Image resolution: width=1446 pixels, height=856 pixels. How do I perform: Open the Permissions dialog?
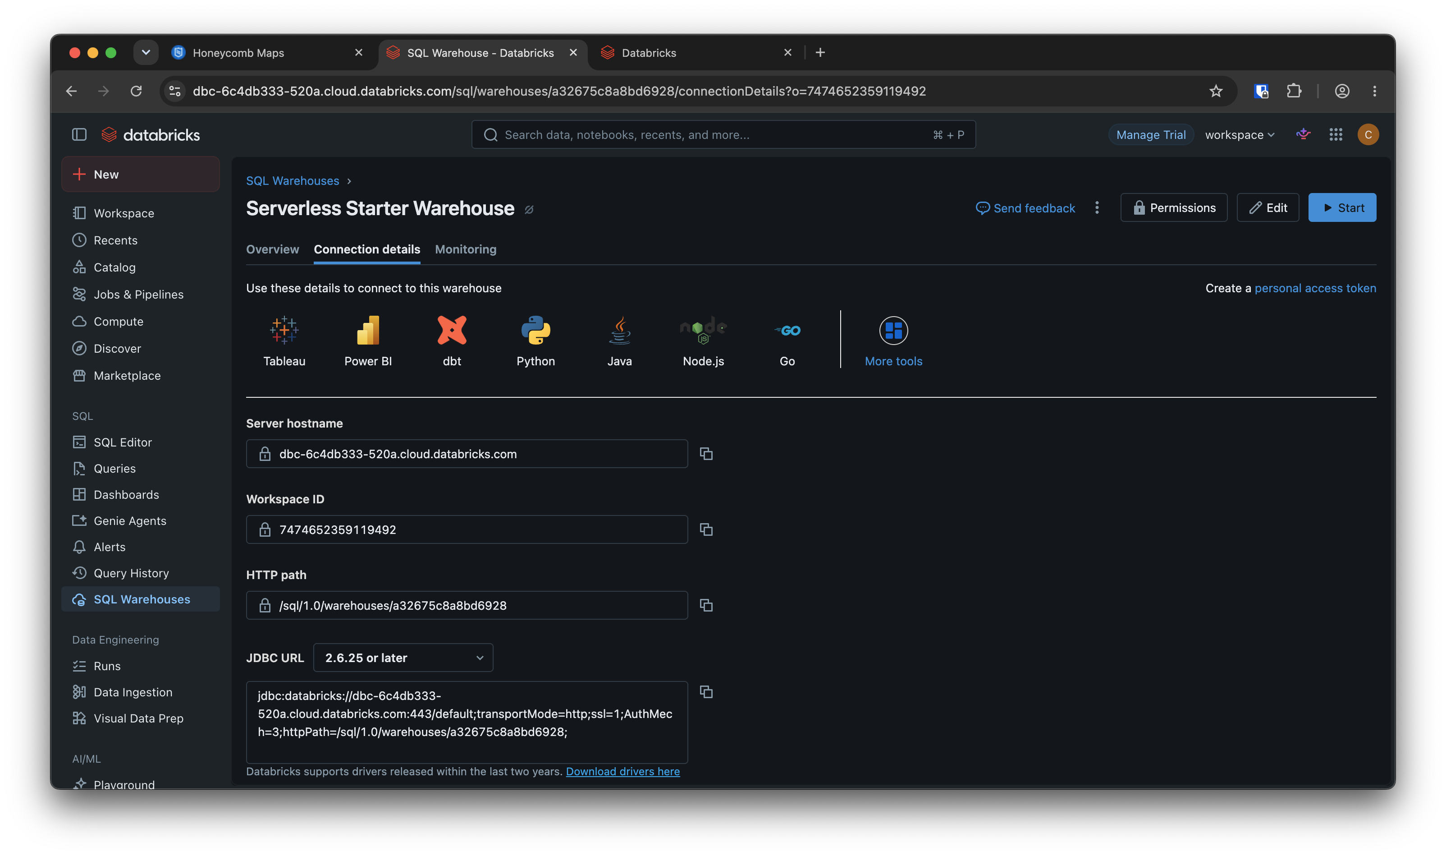tap(1173, 207)
